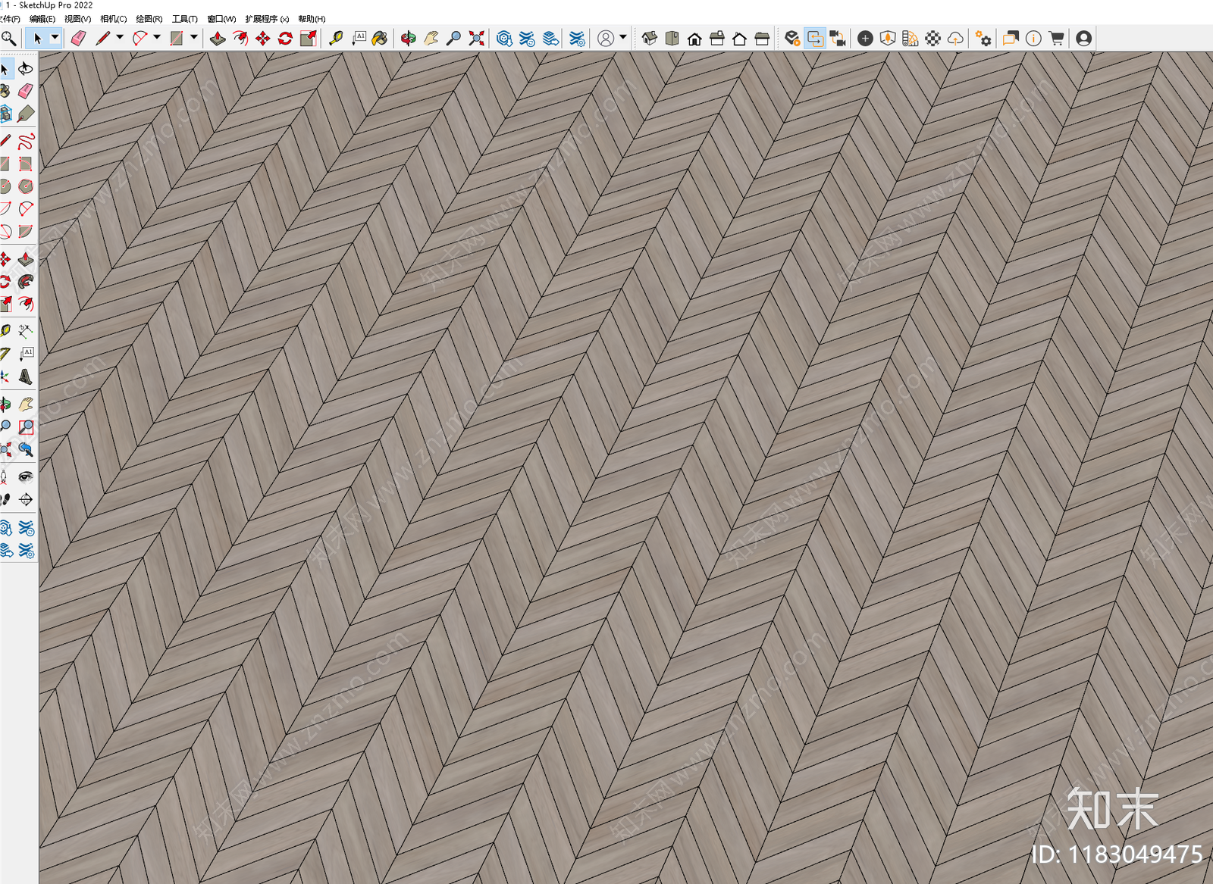Select the Zoom tool in top toolbar
1213x884 pixels.
[x=453, y=38]
